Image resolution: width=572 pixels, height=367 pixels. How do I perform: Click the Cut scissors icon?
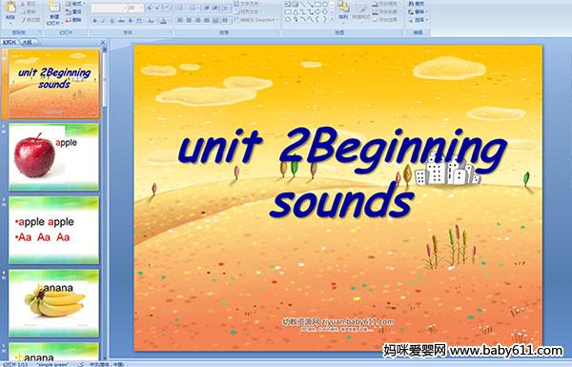23,4
